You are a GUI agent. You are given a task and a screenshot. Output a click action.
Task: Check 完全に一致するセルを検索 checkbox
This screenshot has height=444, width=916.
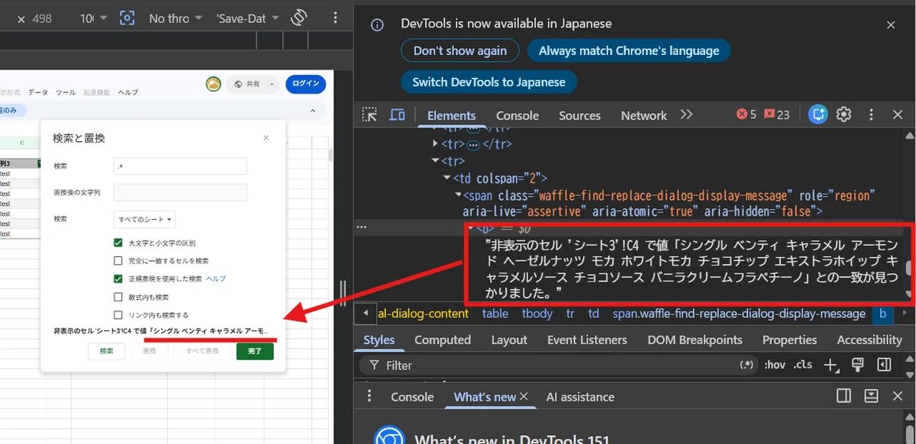pyautogui.click(x=118, y=261)
